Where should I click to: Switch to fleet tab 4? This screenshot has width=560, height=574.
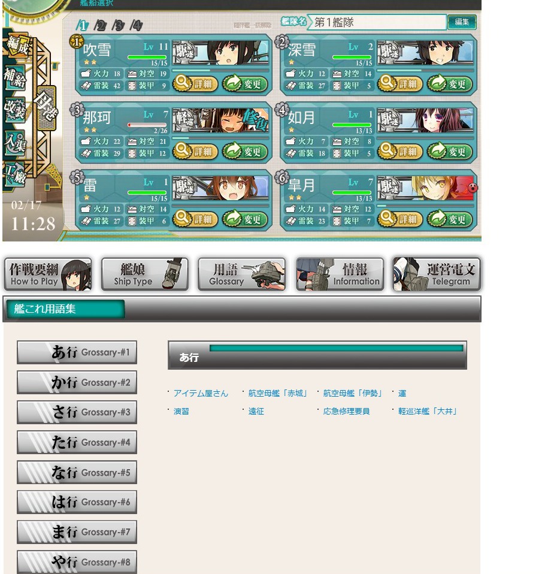(136, 25)
